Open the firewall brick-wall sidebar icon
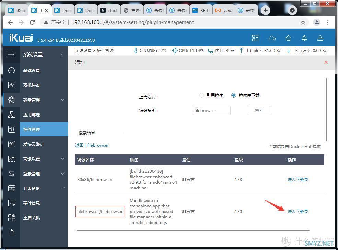338x250 pixels. tap(11, 188)
